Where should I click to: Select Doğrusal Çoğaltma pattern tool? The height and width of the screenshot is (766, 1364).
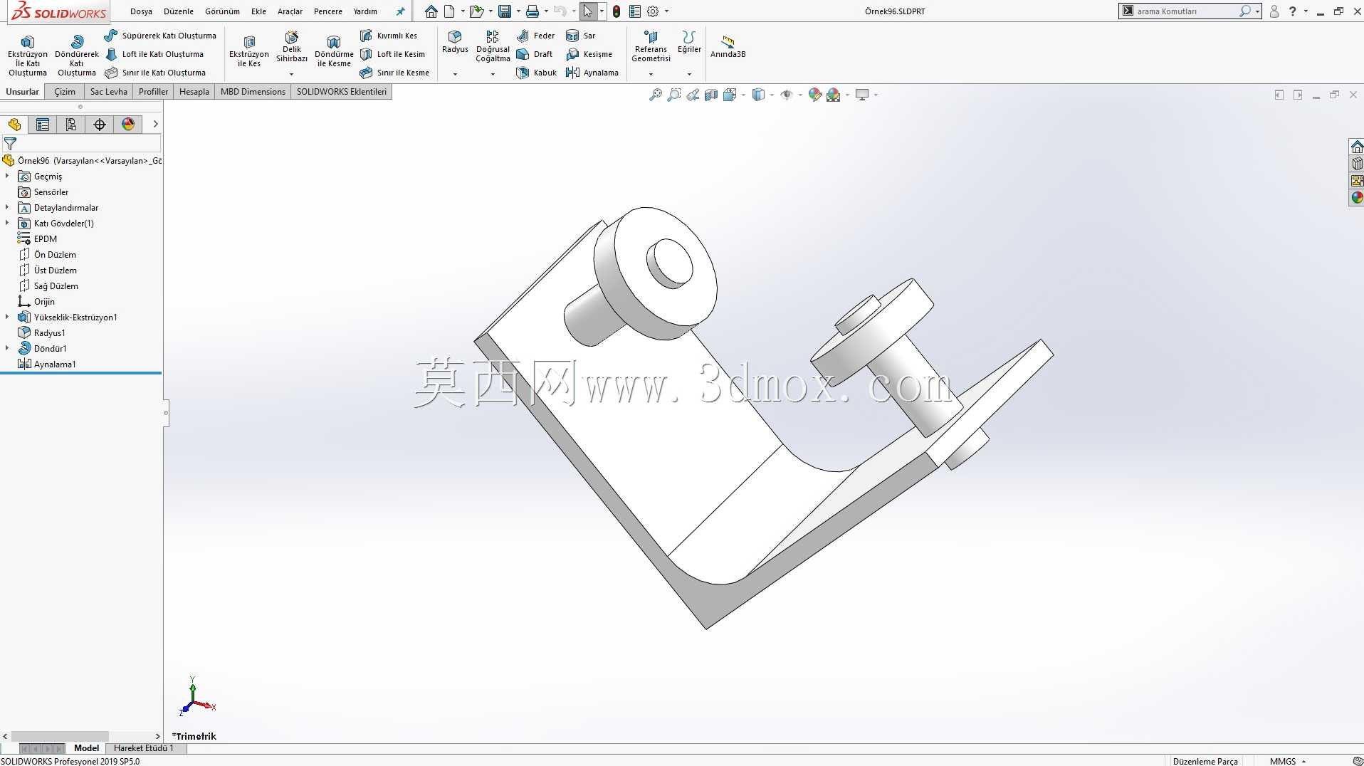(493, 47)
